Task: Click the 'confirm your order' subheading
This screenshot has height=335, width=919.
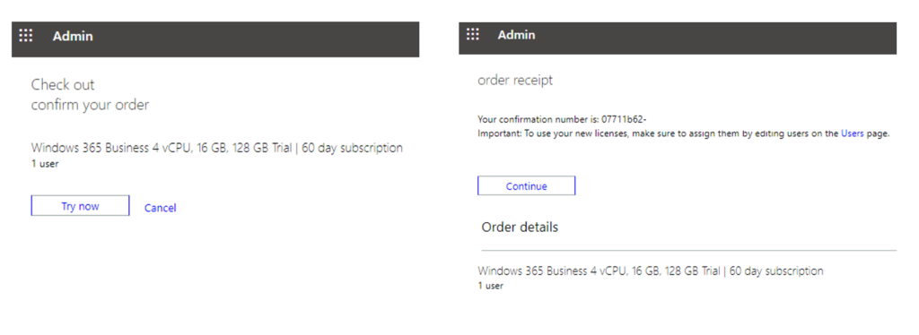Action: pos(91,105)
